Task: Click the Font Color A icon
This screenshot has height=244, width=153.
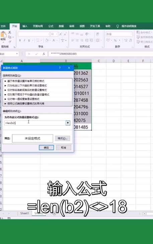Action: click(x=54, y=40)
